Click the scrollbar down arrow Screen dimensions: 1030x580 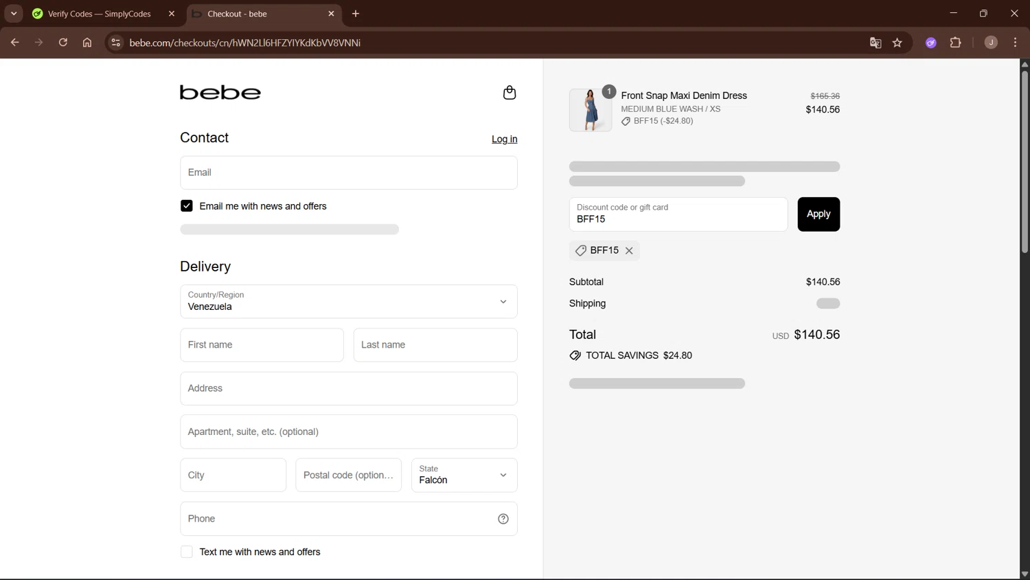click(1025, 574)
